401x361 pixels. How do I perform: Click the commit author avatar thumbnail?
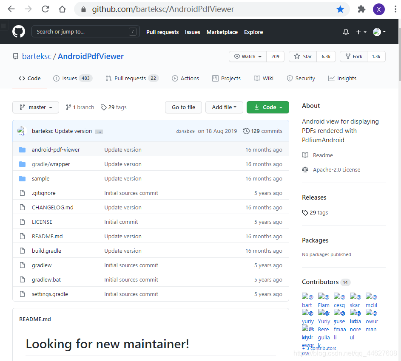(x=22, y=131)
